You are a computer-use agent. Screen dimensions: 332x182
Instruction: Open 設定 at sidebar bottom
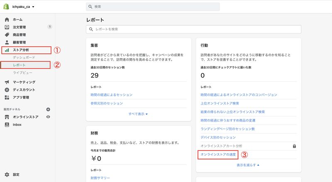point(16,175)
